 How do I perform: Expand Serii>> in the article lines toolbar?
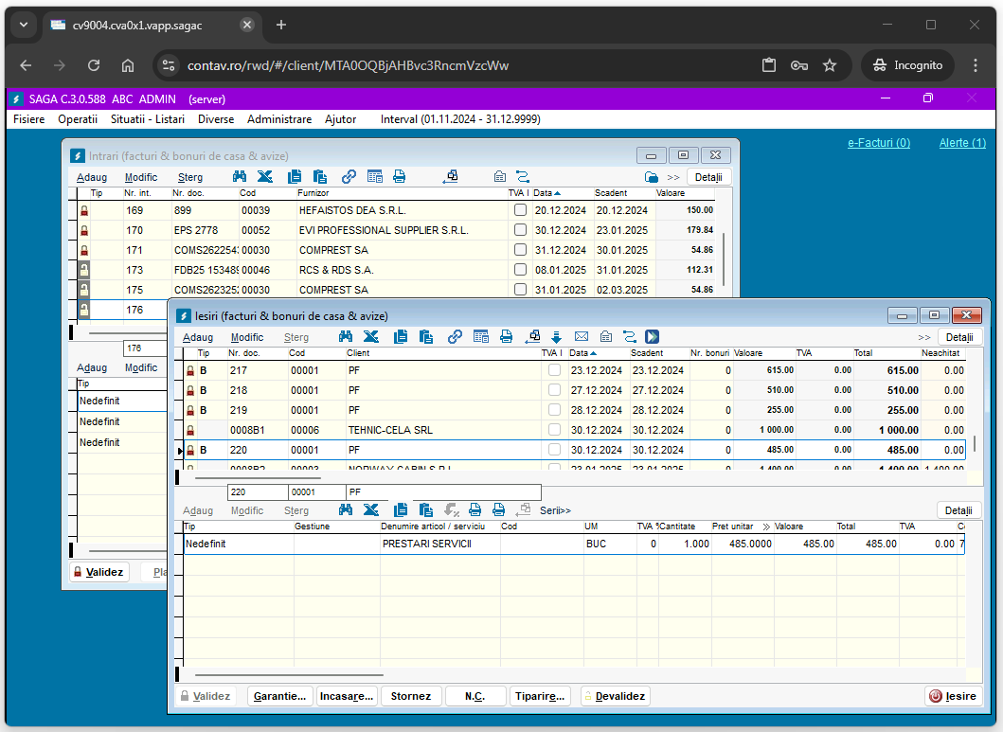pos(556,510)
